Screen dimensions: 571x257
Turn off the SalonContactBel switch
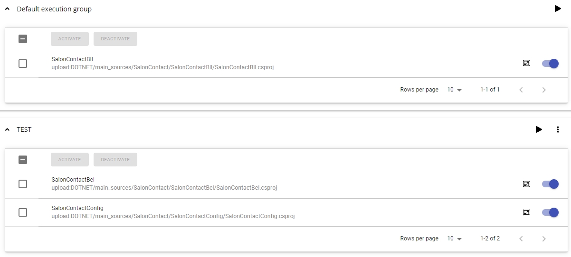(x=550, y=184)
